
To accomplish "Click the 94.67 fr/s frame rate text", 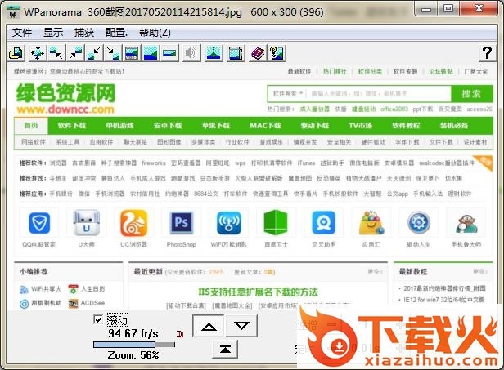I will [133, 333].
